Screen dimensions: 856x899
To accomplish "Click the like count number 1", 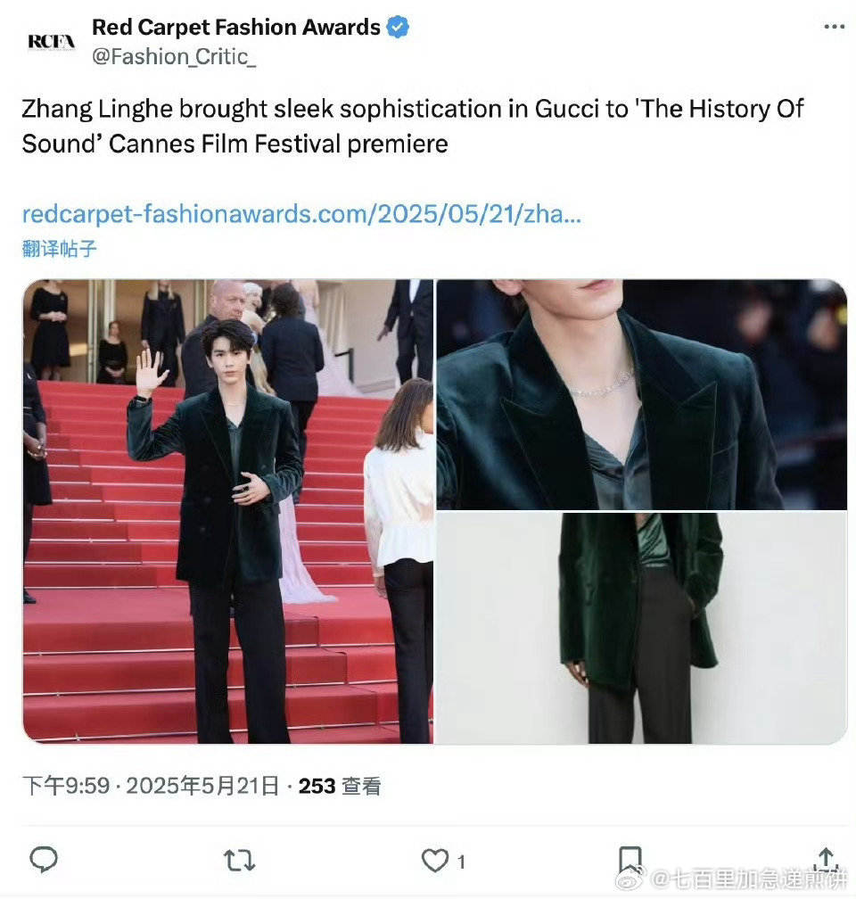I will (x=461, y=862).
